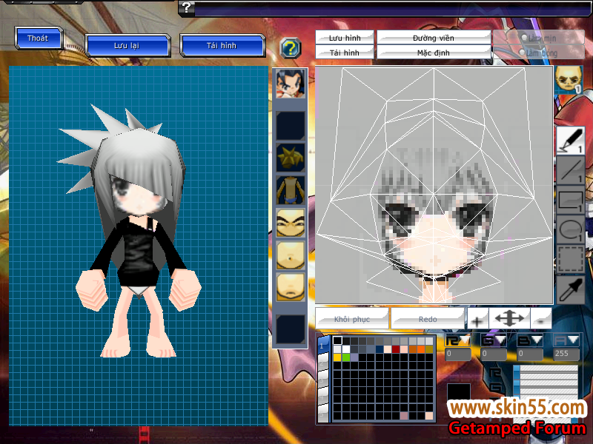This screenshot has height=444, width=593.
Task: Switch to palette tab 5
Action: coord(322,414)
